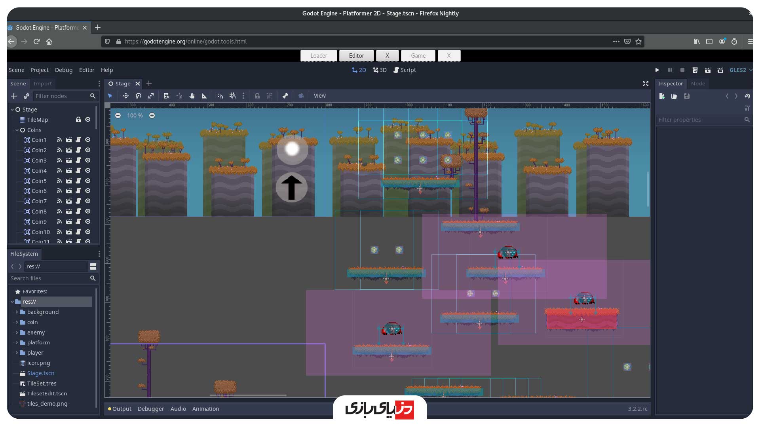Image resolution: width=760 pixels, height=427 pixels.
Task: Toggle visibility of the TileMap node
Action: click(88, 119)
